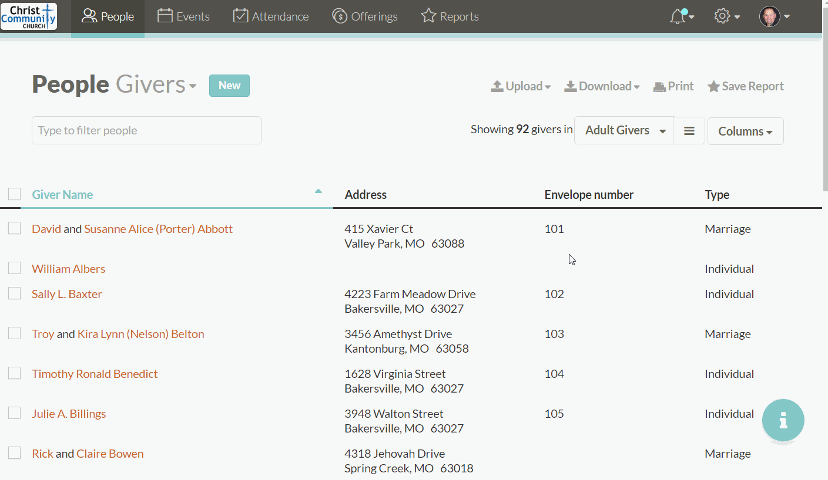Click the Reports star icon
This screenshot has height=480, width=828.
coord(427,16)
